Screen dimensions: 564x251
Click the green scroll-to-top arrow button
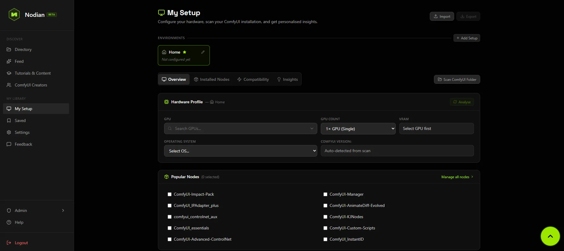point(550,236)
